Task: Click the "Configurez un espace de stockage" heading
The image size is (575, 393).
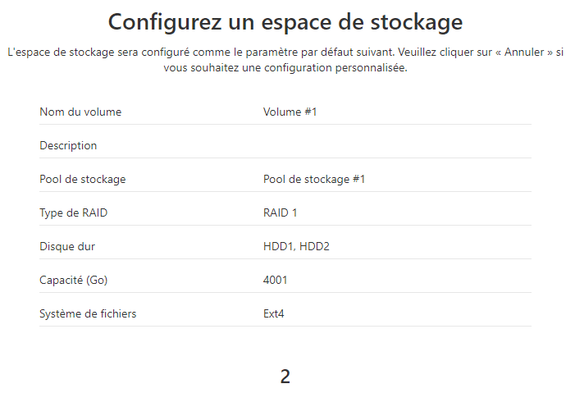Action: (285, 21)
